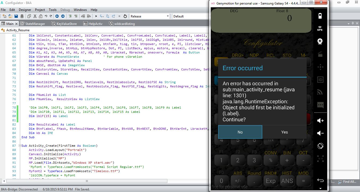Click line number 87 in the gutter
Image resolution: width=360 pixels, height=192 pixels.
[14, 146]
